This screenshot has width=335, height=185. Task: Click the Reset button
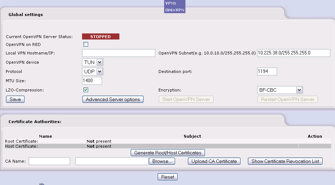point(168,177)
